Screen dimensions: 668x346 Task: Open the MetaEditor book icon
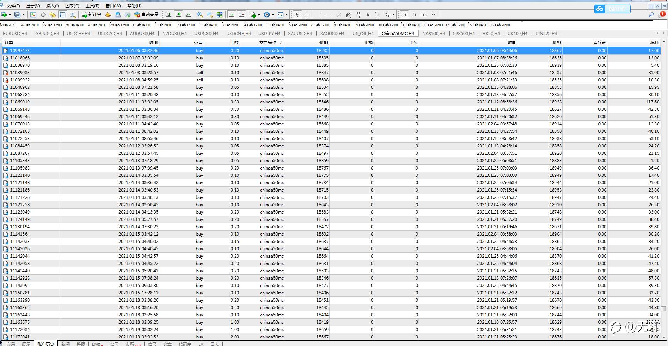[108, 15]
